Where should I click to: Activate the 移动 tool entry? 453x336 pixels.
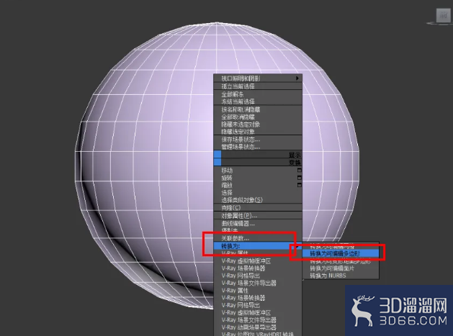pyautogui.click(x=258, y=171)
